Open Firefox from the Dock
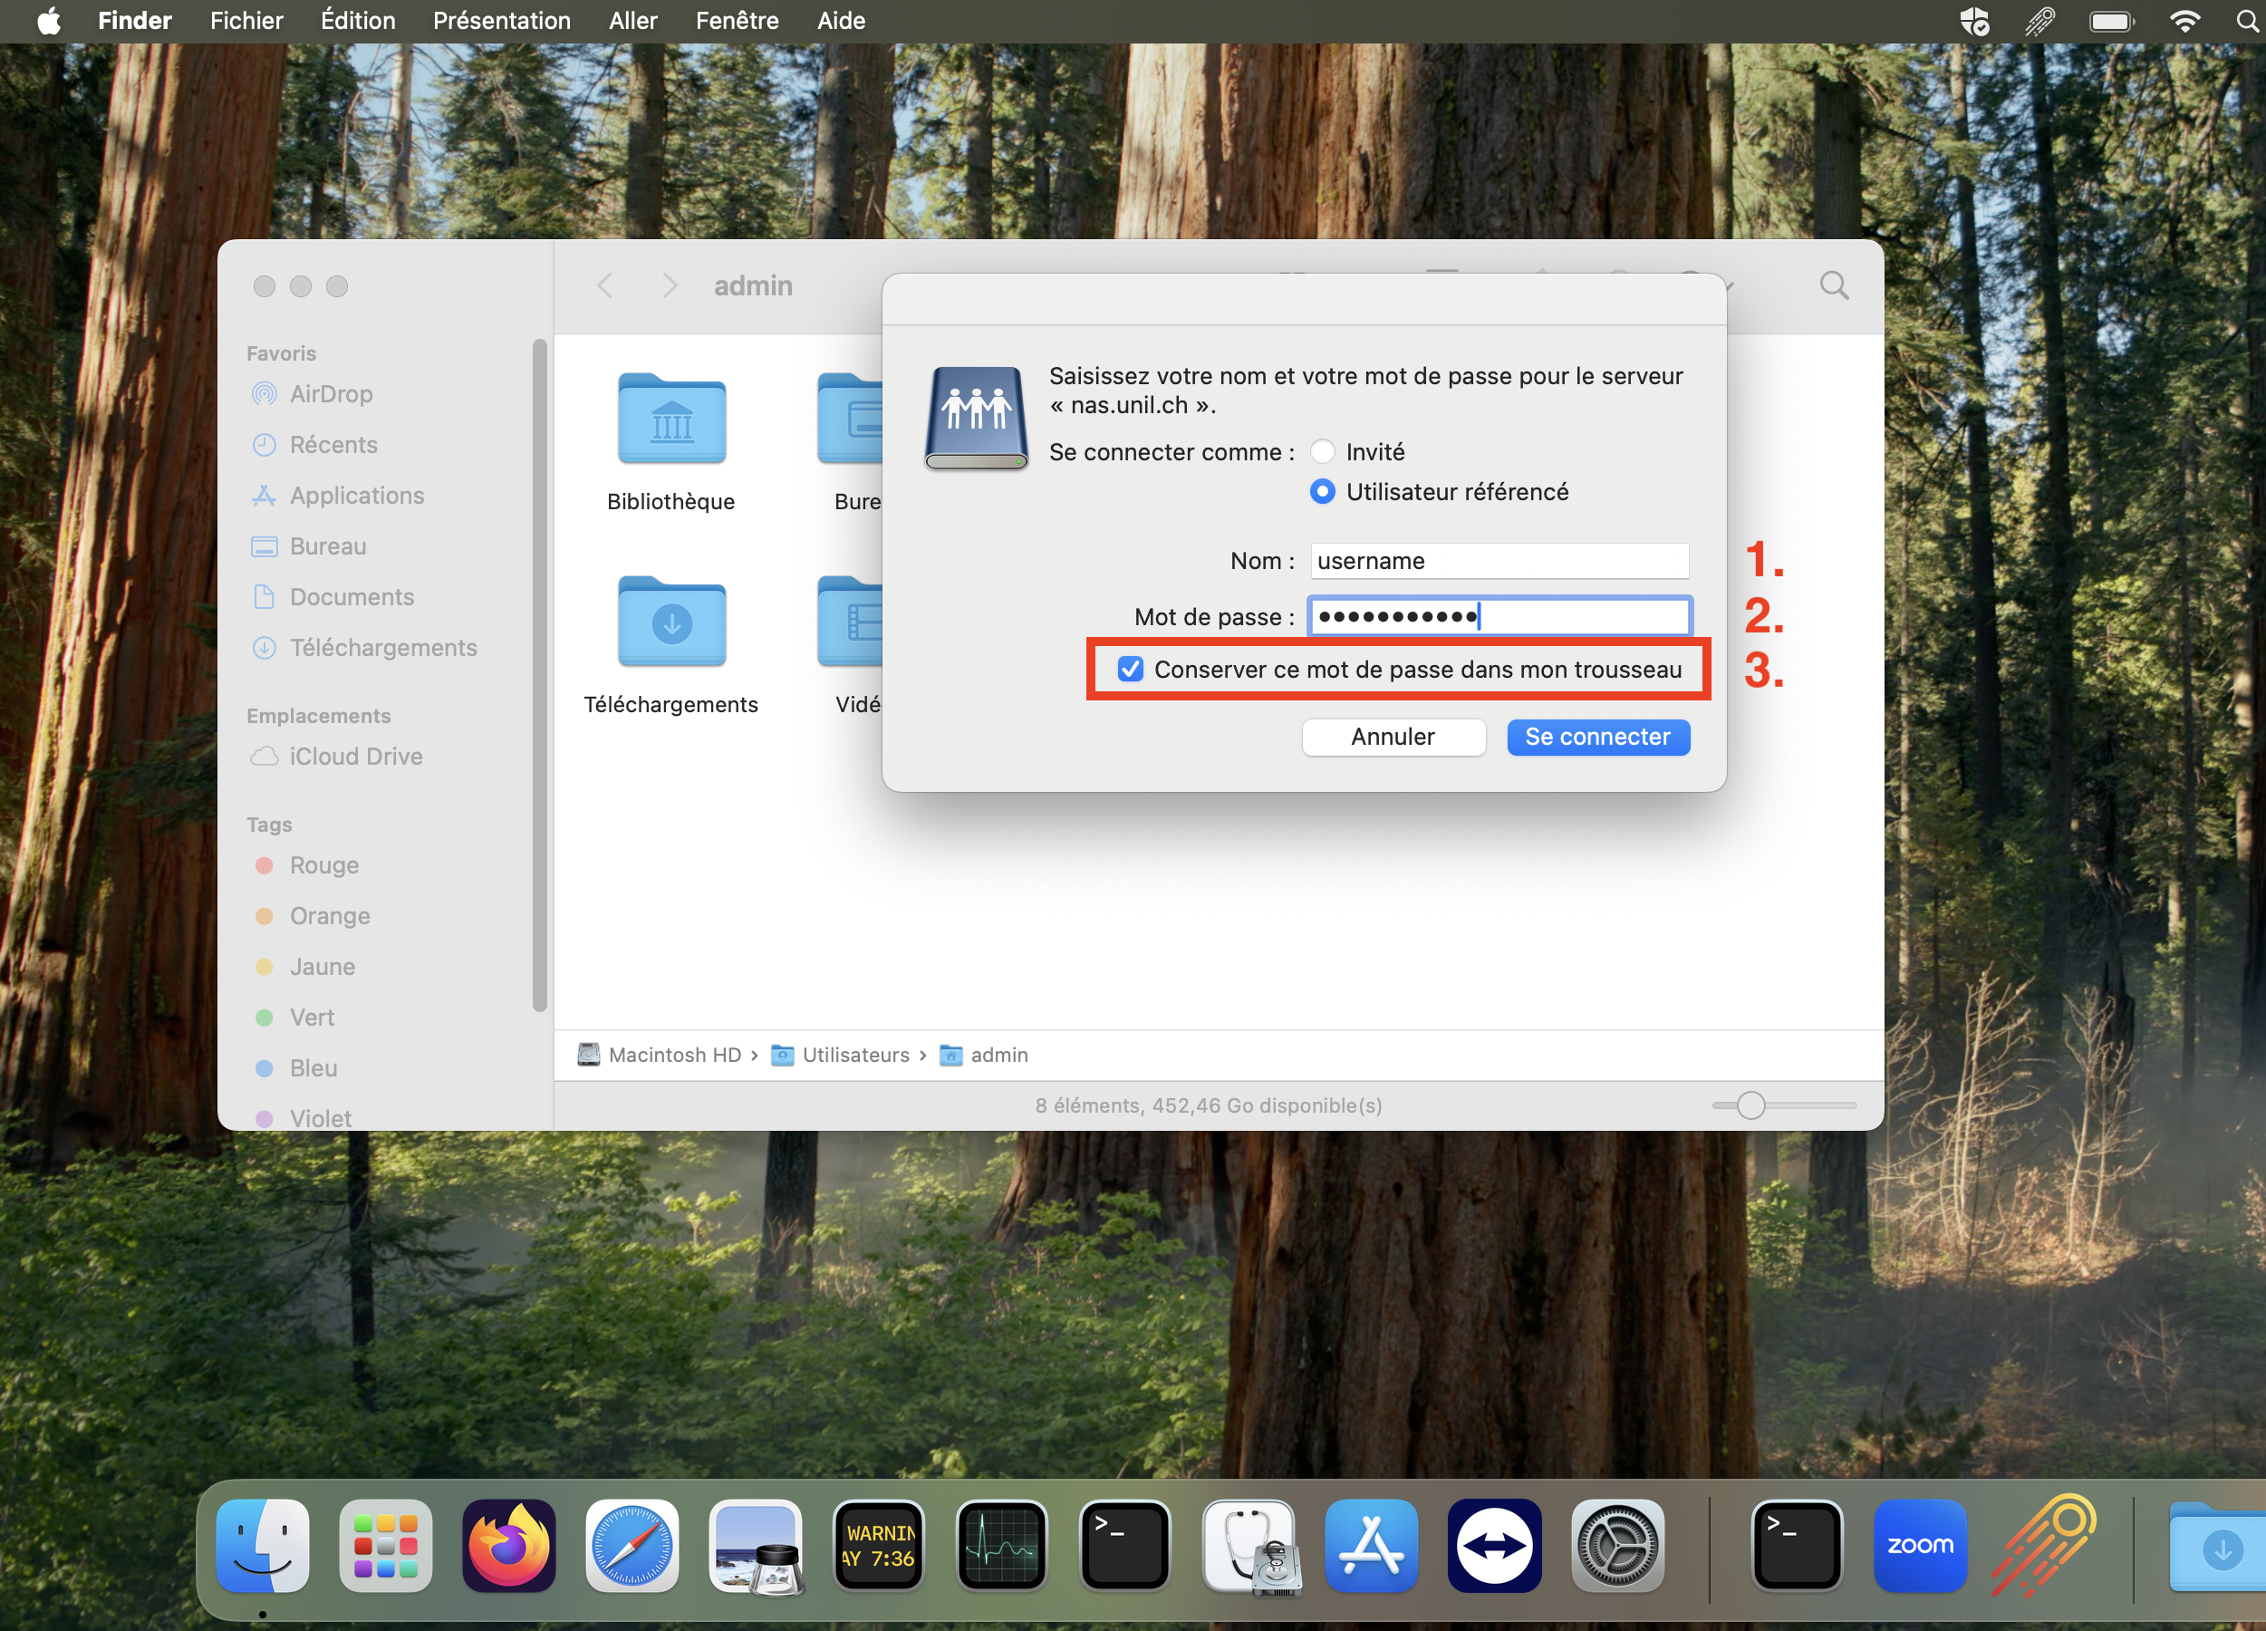The height and width of the screenshot is (1631, 2266). (507, 1545)
